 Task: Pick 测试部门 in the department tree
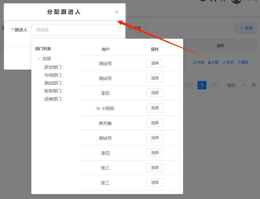click(x=53, y=83)
